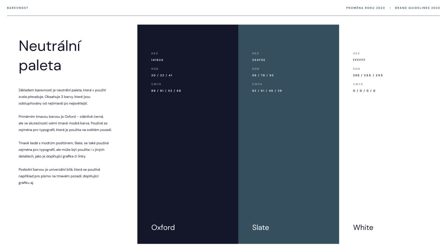Select the White hex value FFFFFF
Screen dimensions: 447x251
pyautogui.click(x=359, y=60)
